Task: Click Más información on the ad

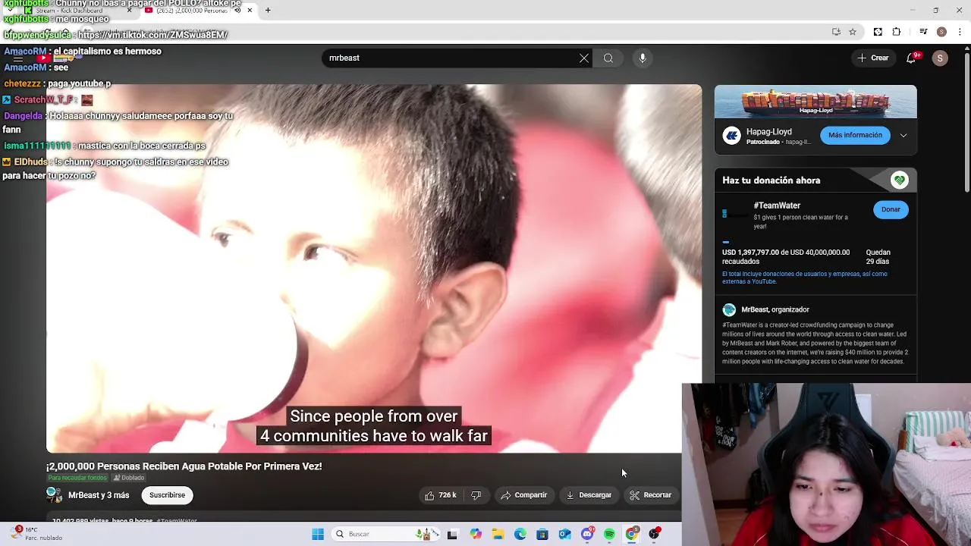Action: tap(855, 135)
